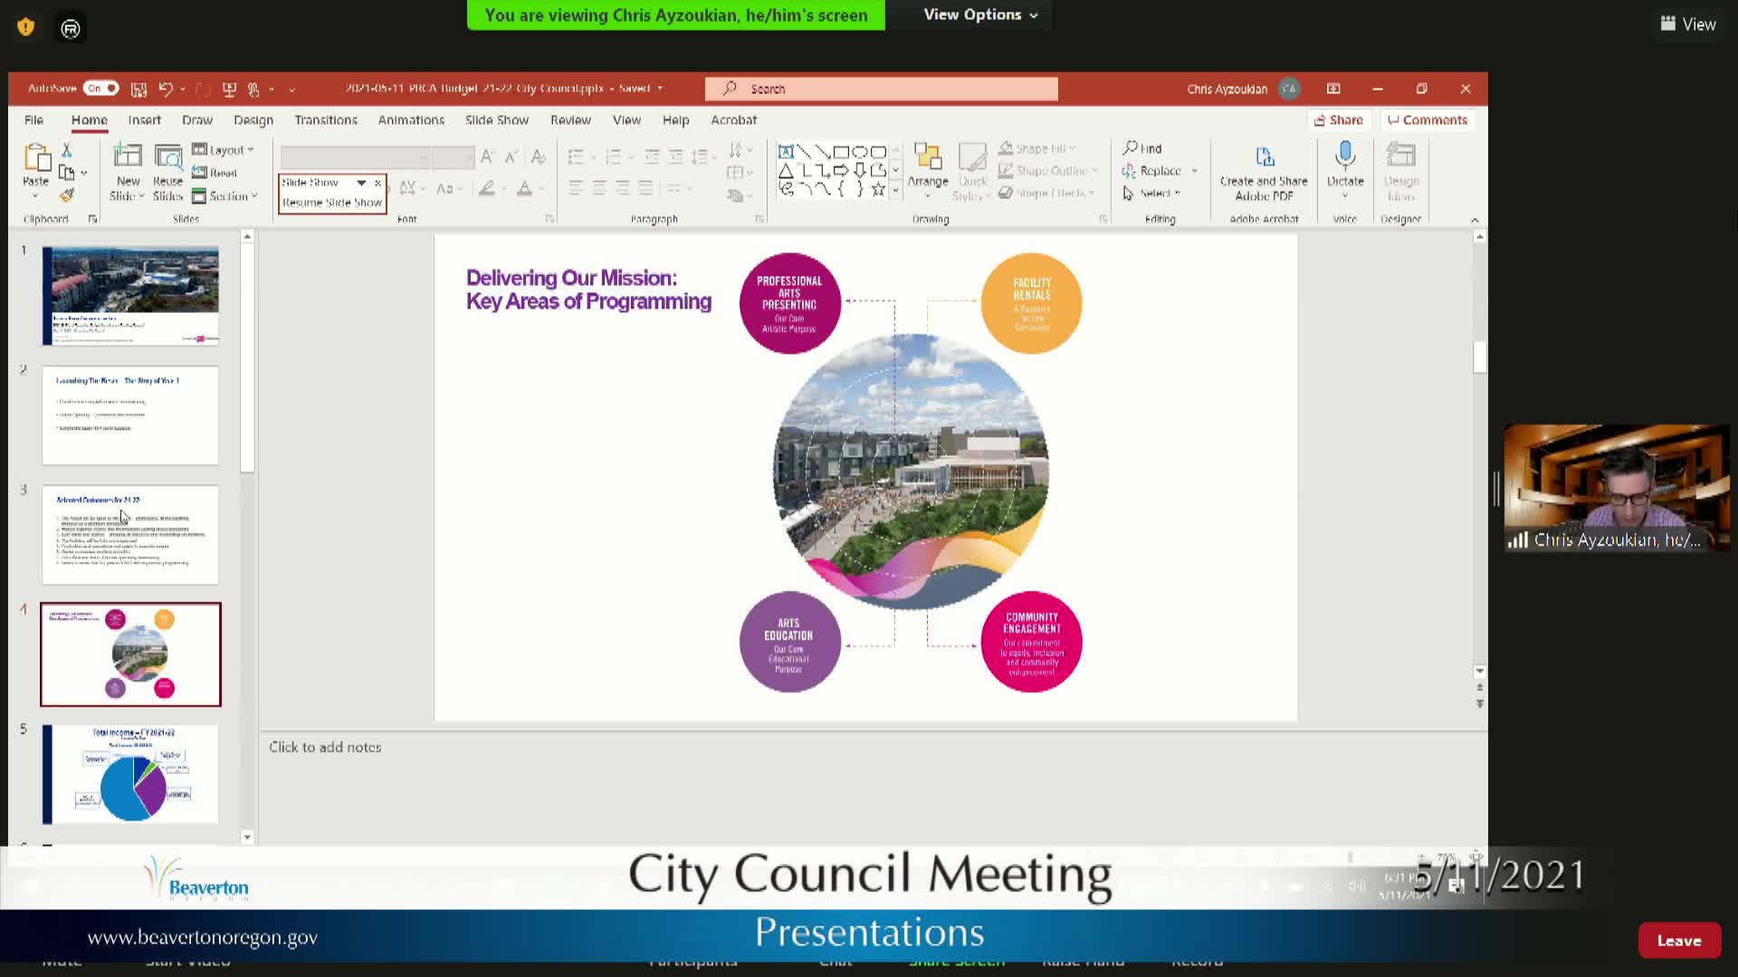Screen dimensions: 1738x977
Task: Click the Clear Formatting icon
Action: [x=539, y=157]
